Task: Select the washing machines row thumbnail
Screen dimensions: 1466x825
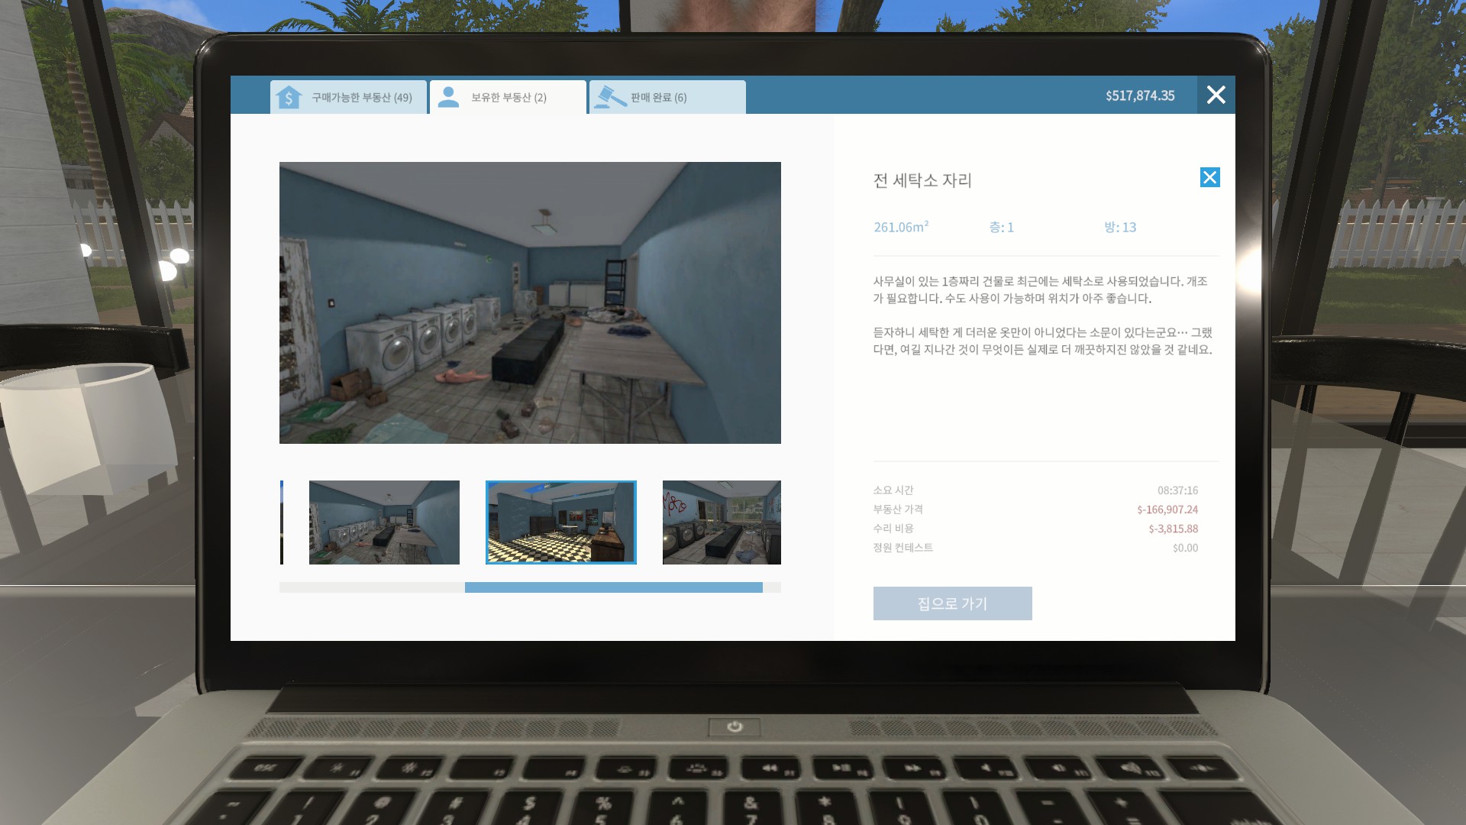Action: click(x=384, y=522)
